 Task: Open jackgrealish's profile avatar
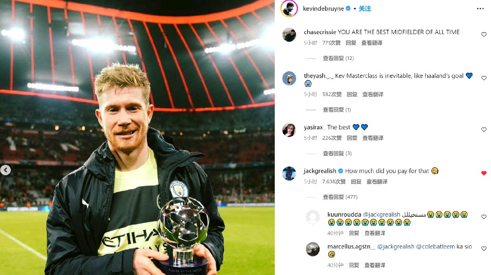click(289, 174)
